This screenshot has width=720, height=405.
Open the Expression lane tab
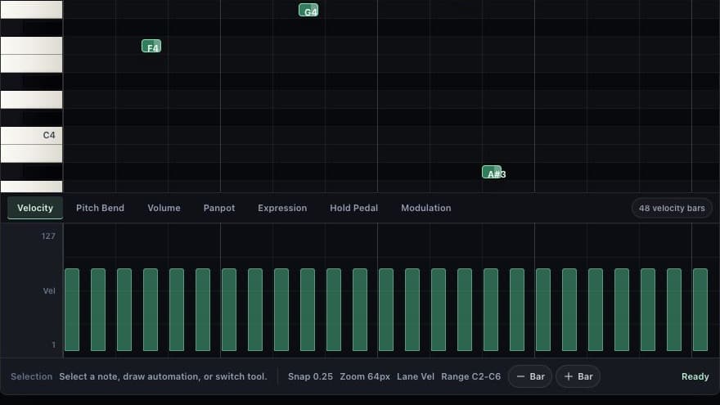click(x=282, y=208)
